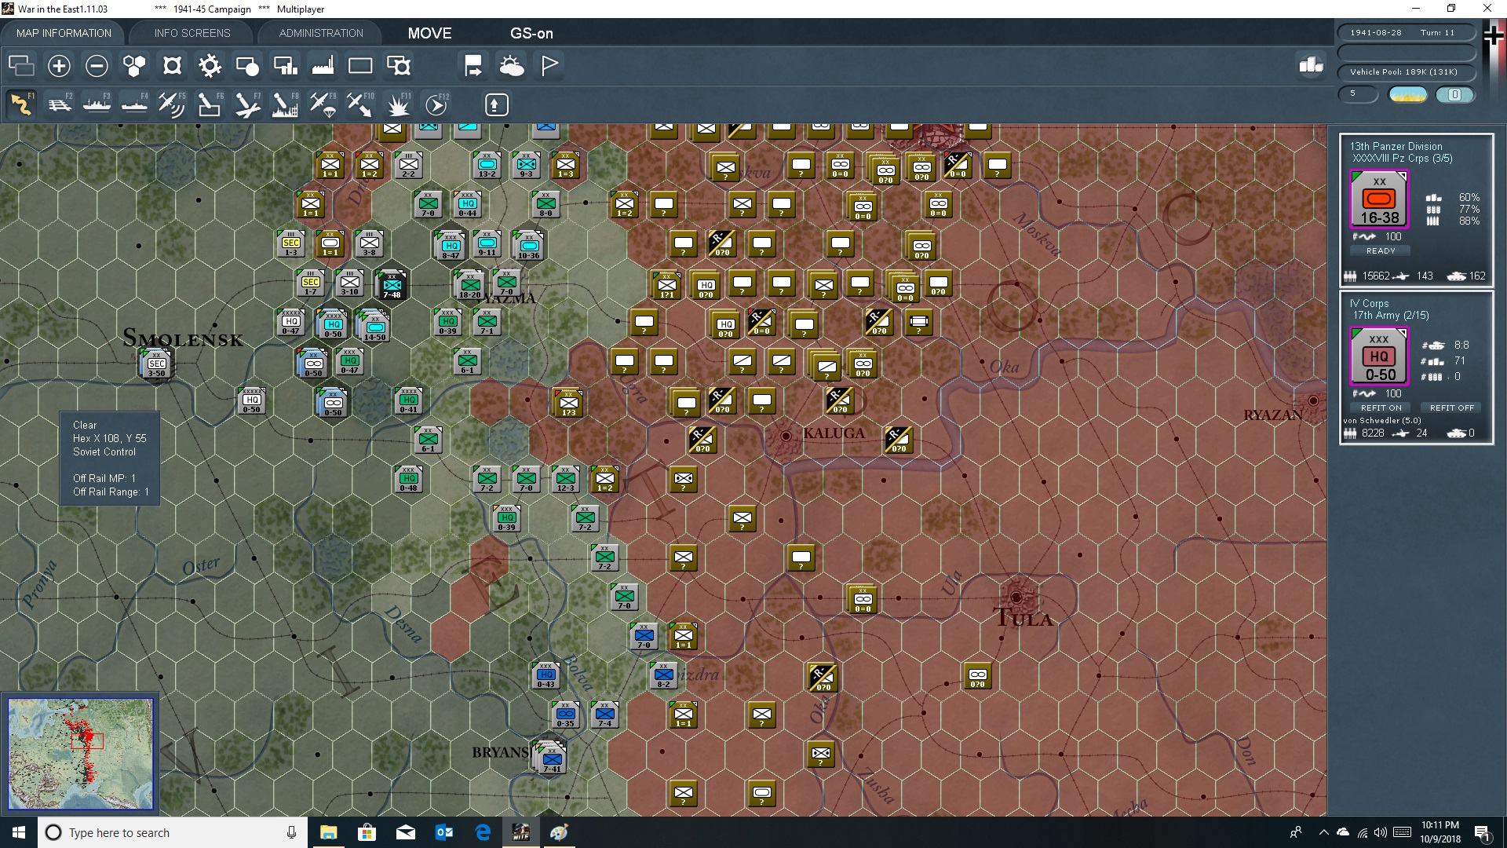Click the Vehicle Pool 189K field
This screenshot has height=848, width=1507.
click(x=1406, y=72)
